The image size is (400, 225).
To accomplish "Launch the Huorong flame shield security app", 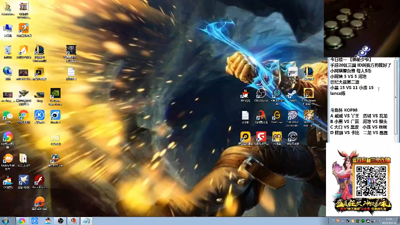I will 23,52.
